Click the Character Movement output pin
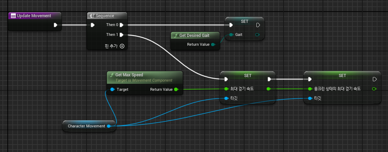The width and height of the screenshot is (388, 152). coord(109,126)
